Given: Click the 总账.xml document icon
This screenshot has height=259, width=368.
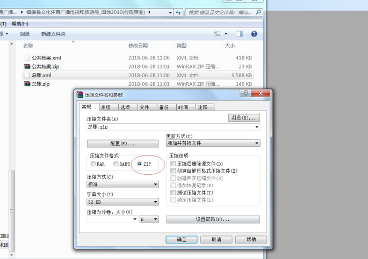Looking at the screenshot, I should click(x=27, y=76).
